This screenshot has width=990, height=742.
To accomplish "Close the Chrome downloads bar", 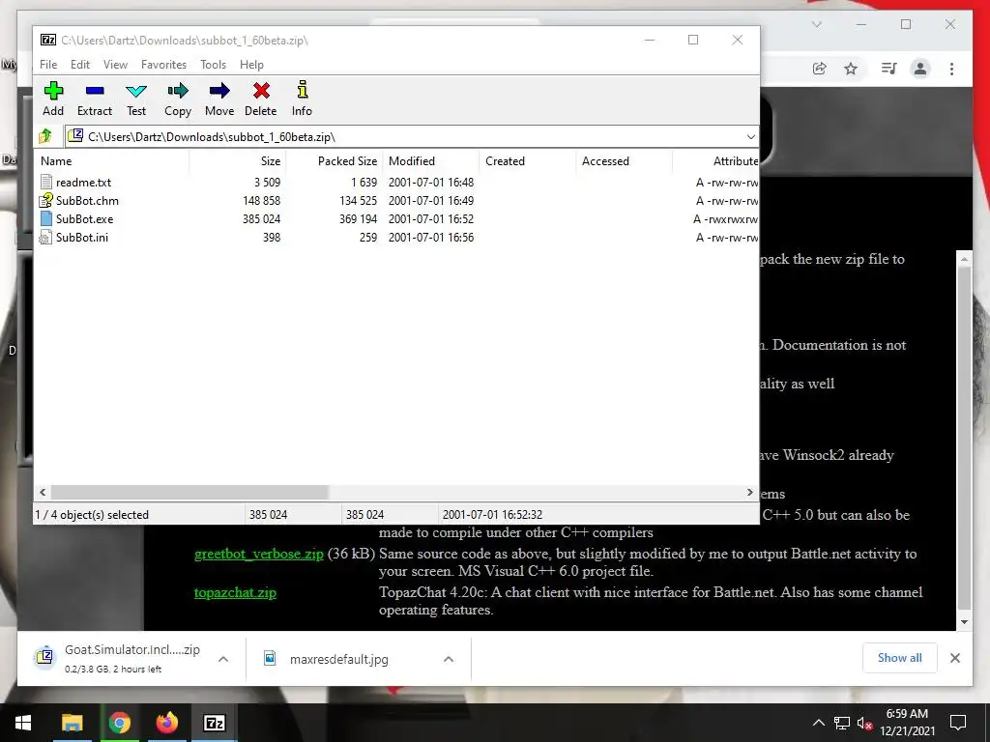I will (955, 658).
